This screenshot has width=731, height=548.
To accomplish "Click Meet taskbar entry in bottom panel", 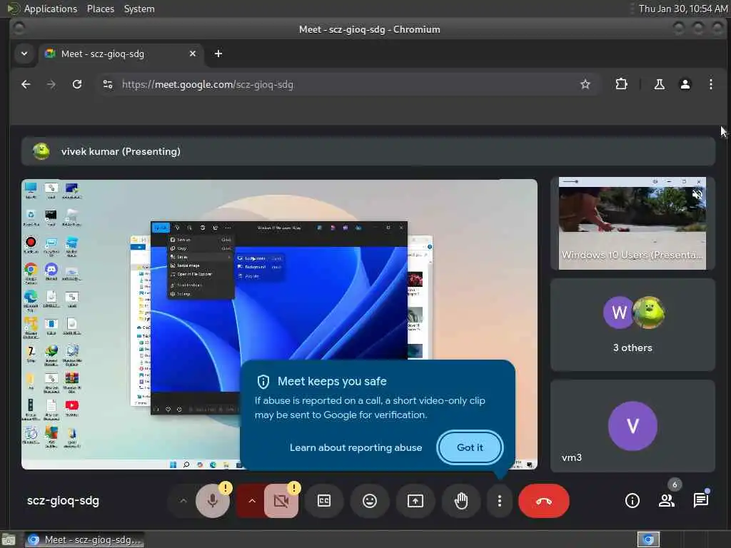I will (84, 539).
